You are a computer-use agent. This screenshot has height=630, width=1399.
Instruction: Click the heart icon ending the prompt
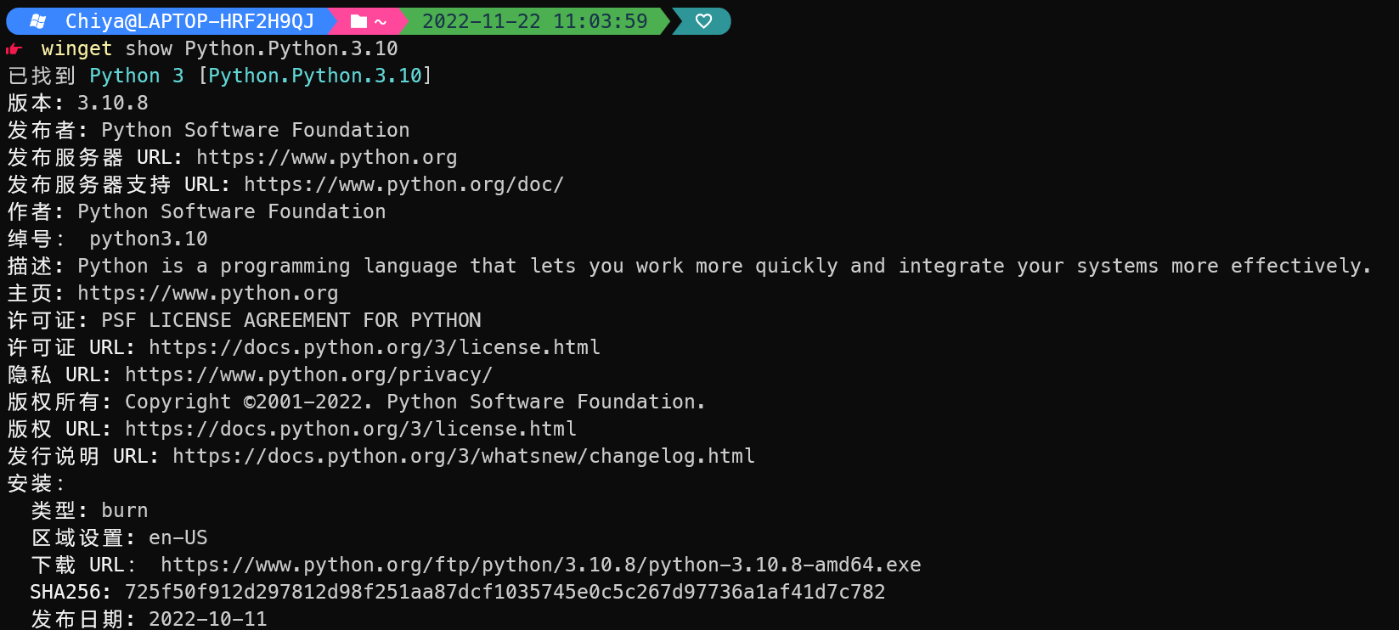pos(703,21)
